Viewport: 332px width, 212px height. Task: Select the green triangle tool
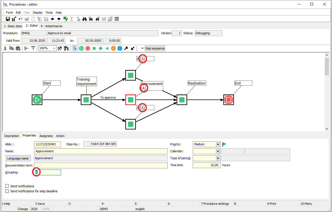tap(107, 48)
